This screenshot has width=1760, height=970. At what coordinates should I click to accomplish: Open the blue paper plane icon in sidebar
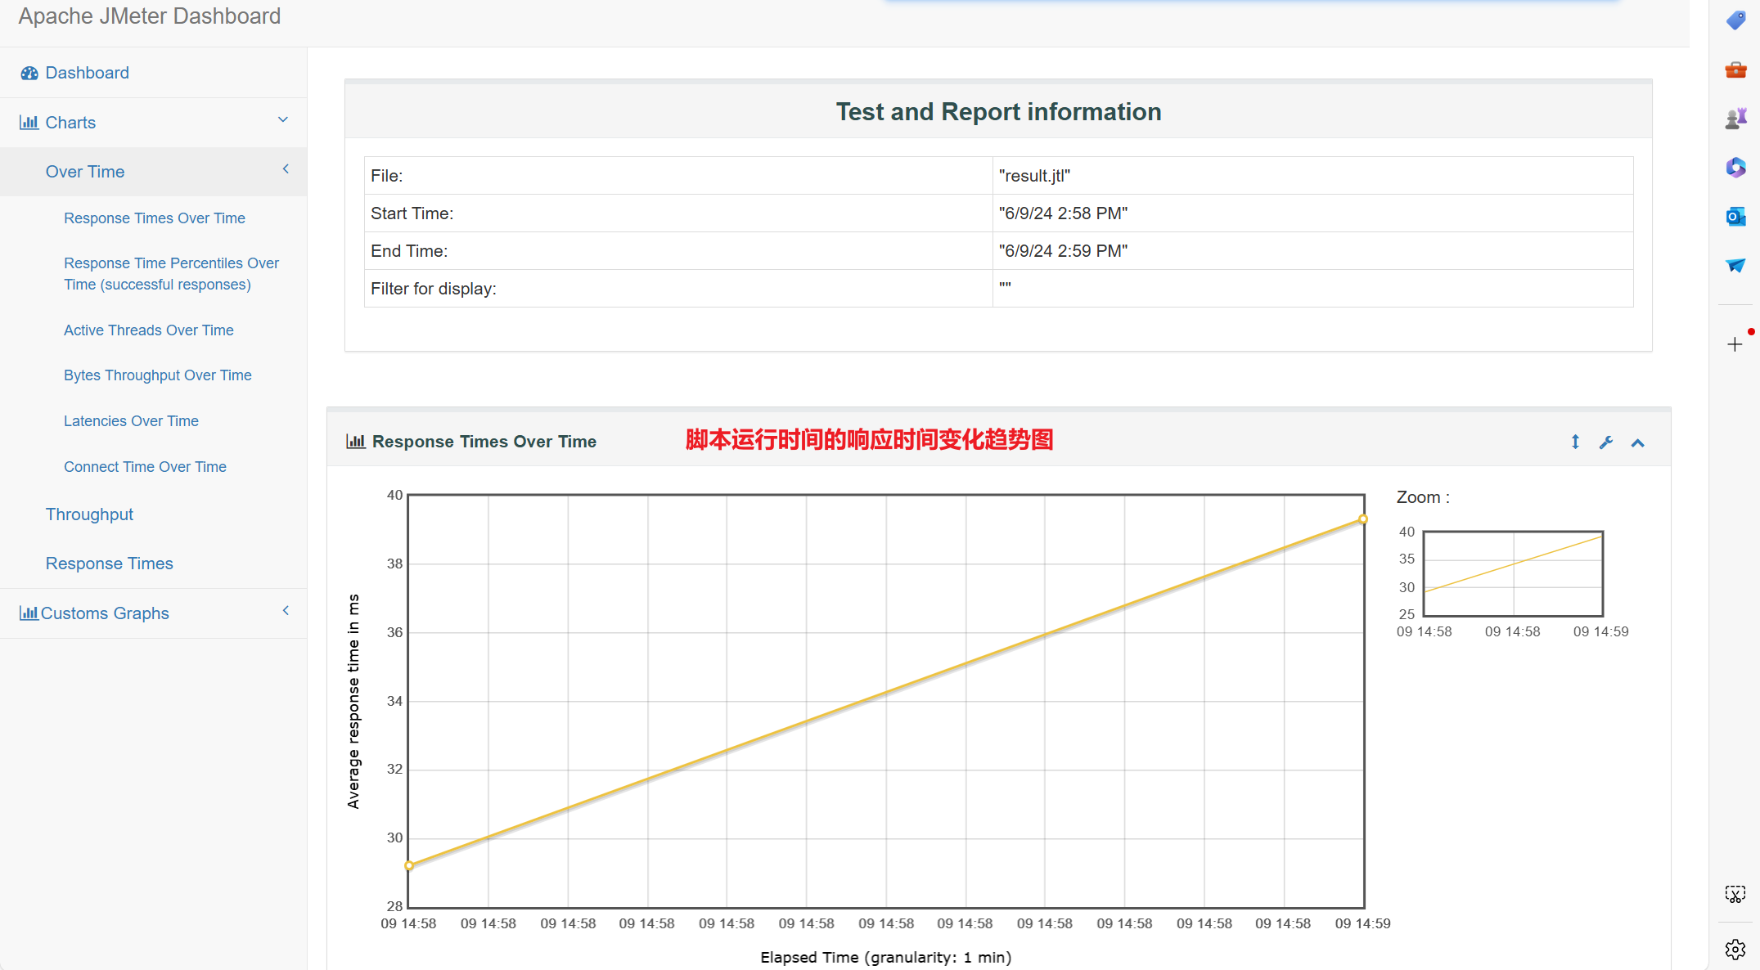(1735, 265)
